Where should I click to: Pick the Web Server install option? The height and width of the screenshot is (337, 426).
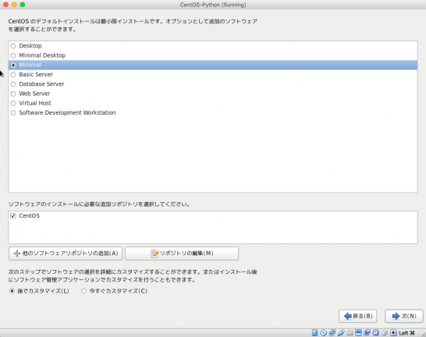(13, 94)
